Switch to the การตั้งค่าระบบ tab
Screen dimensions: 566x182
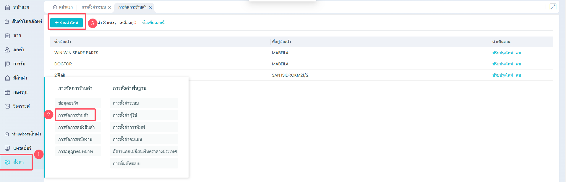coord(93,7)
